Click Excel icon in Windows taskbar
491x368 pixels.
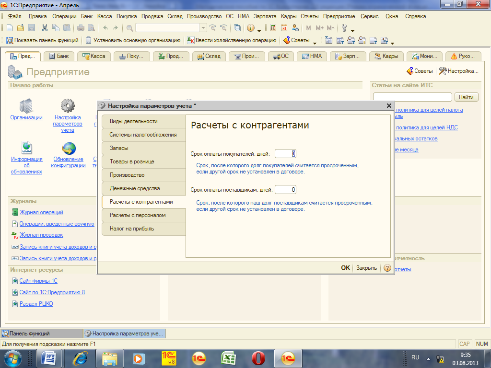click(x=229, y=358)
